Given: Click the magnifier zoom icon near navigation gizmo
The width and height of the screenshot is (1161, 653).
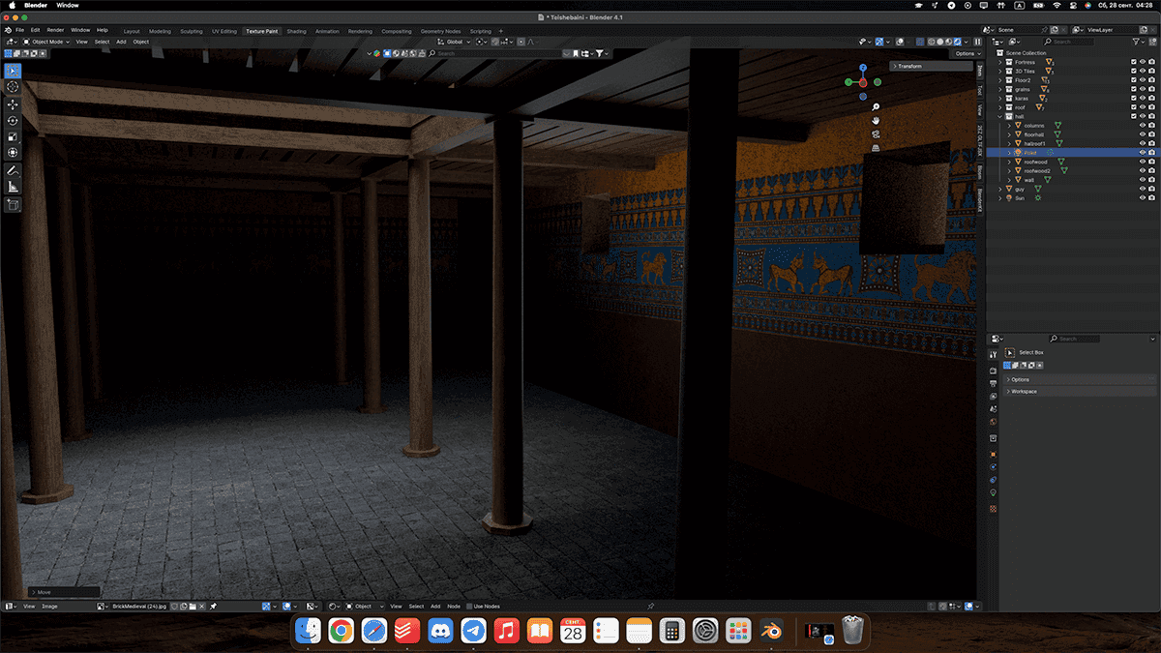Looking at the screenshot, I should click(x=876, y=106).
